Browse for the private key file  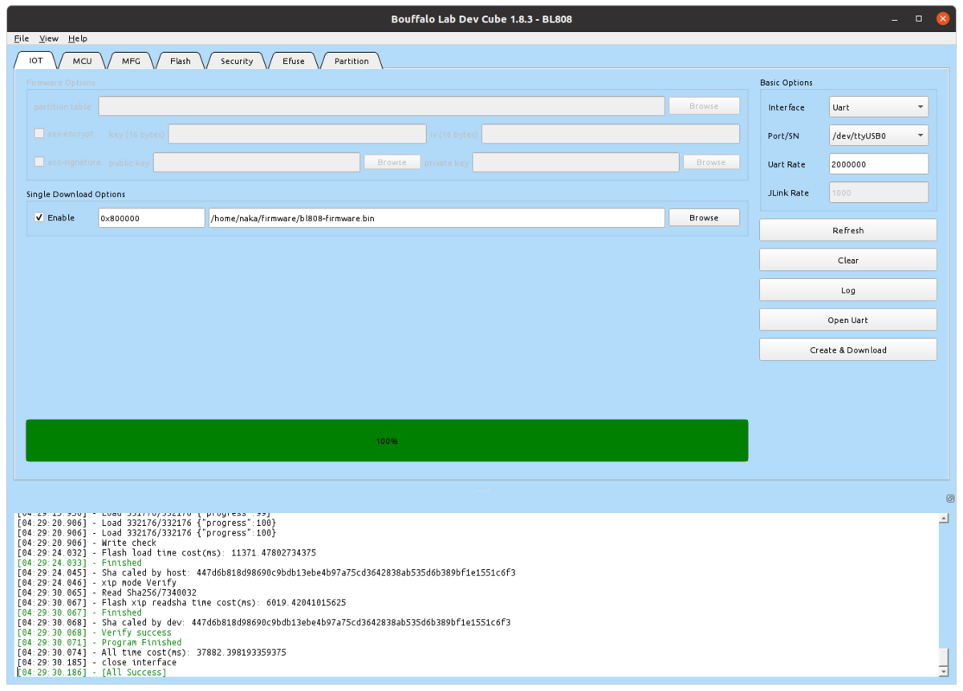pos(711,162)
